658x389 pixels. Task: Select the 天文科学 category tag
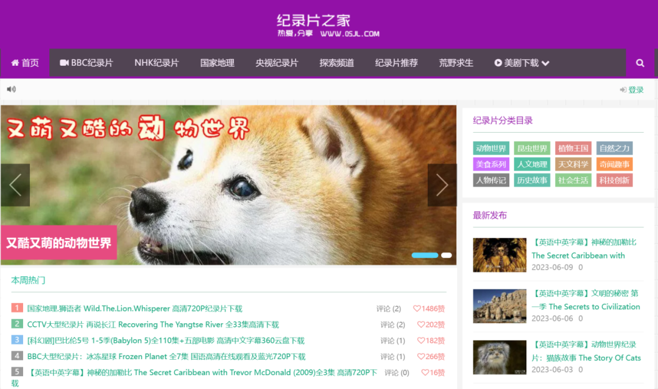point(573,164)
